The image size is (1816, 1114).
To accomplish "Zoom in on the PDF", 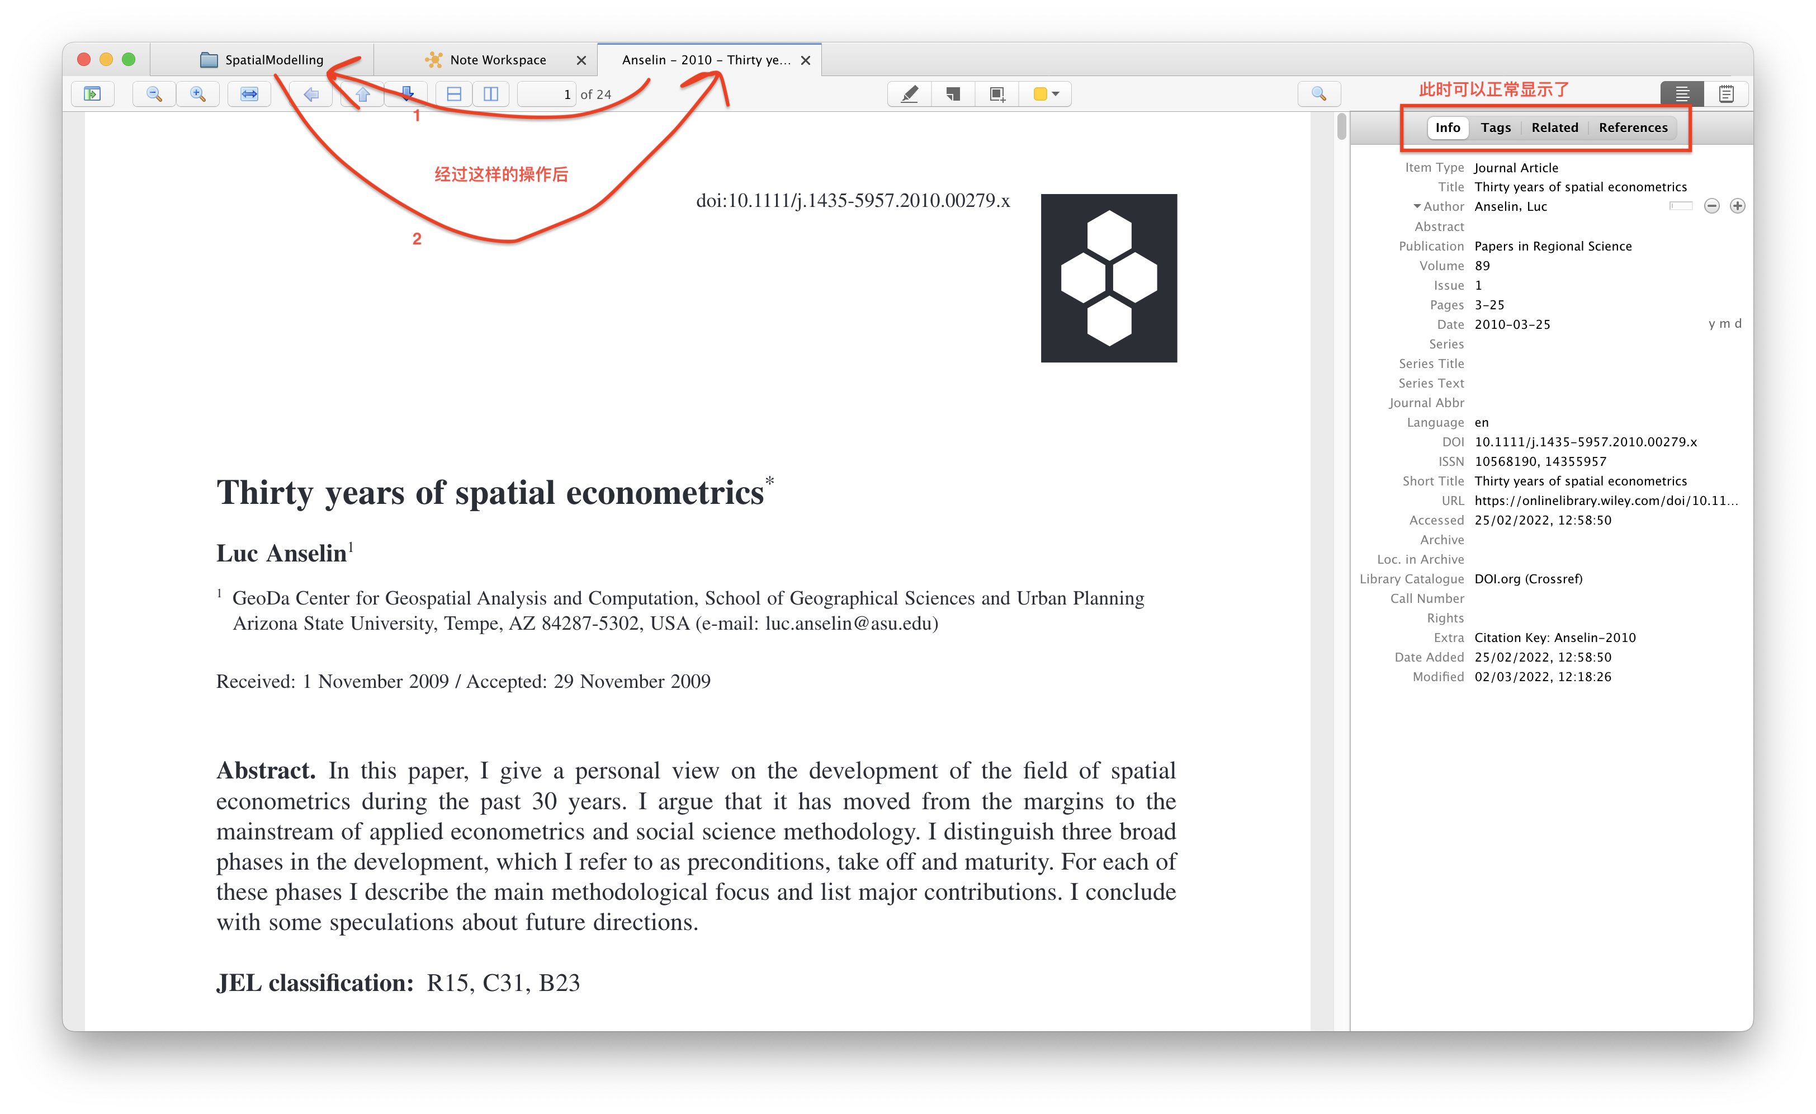I will pos(197,93).
